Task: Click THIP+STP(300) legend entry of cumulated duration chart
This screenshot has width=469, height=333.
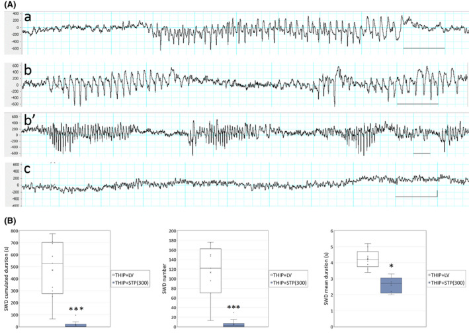Action: (x=130, y=283)
